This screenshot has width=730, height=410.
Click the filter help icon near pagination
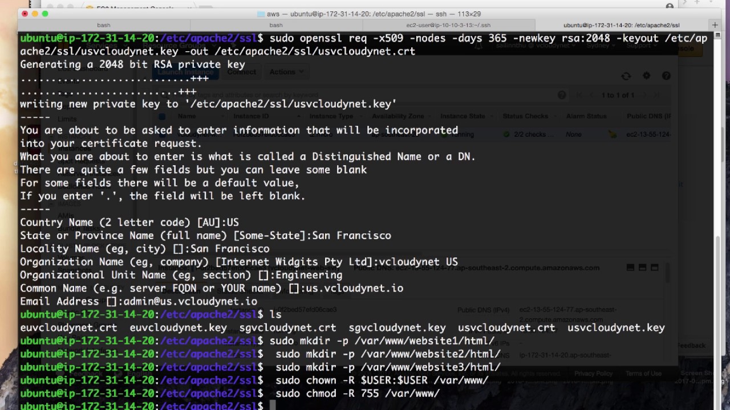562,95
